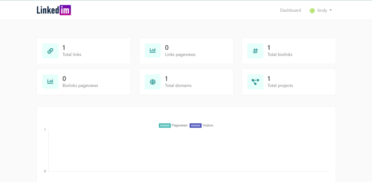Screen dimensions: 372x182
Task: Click the 'Total domains' label
Action: (x=178, y=86)
